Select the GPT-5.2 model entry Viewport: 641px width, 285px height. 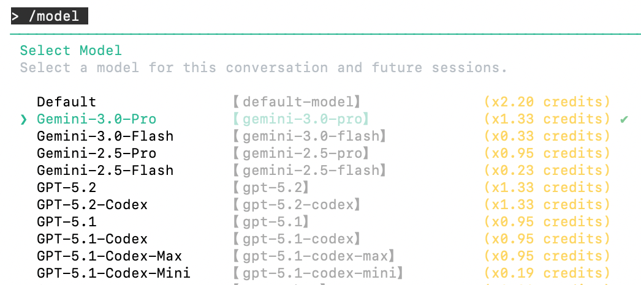point(66,187)
